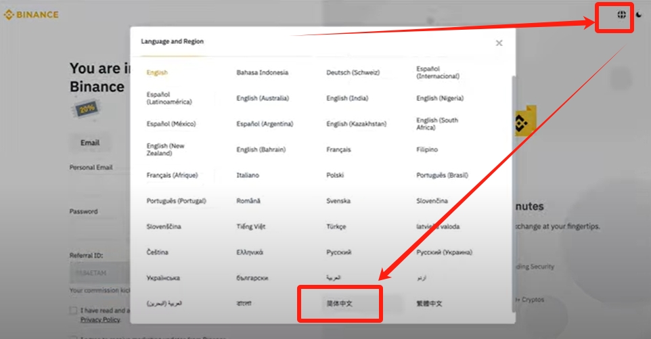The image size is (651, 339).
Task: Select Español (Internacional) language
Action: tap(438, 72)
